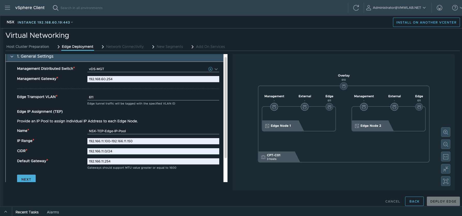Select Edge Node 2 Edge 611 port icon
The height and width of the screenshot is (216, 462).
(x=419, y=107)
